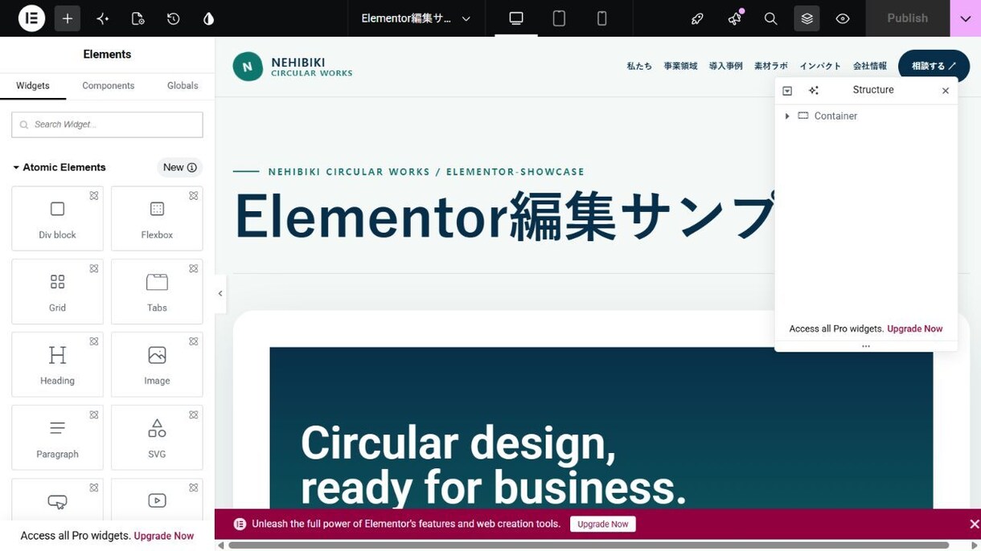Select the Heading widget
The width and height of the screenshot is (981, 551).
pyautogui.click(x=57, y=365)
